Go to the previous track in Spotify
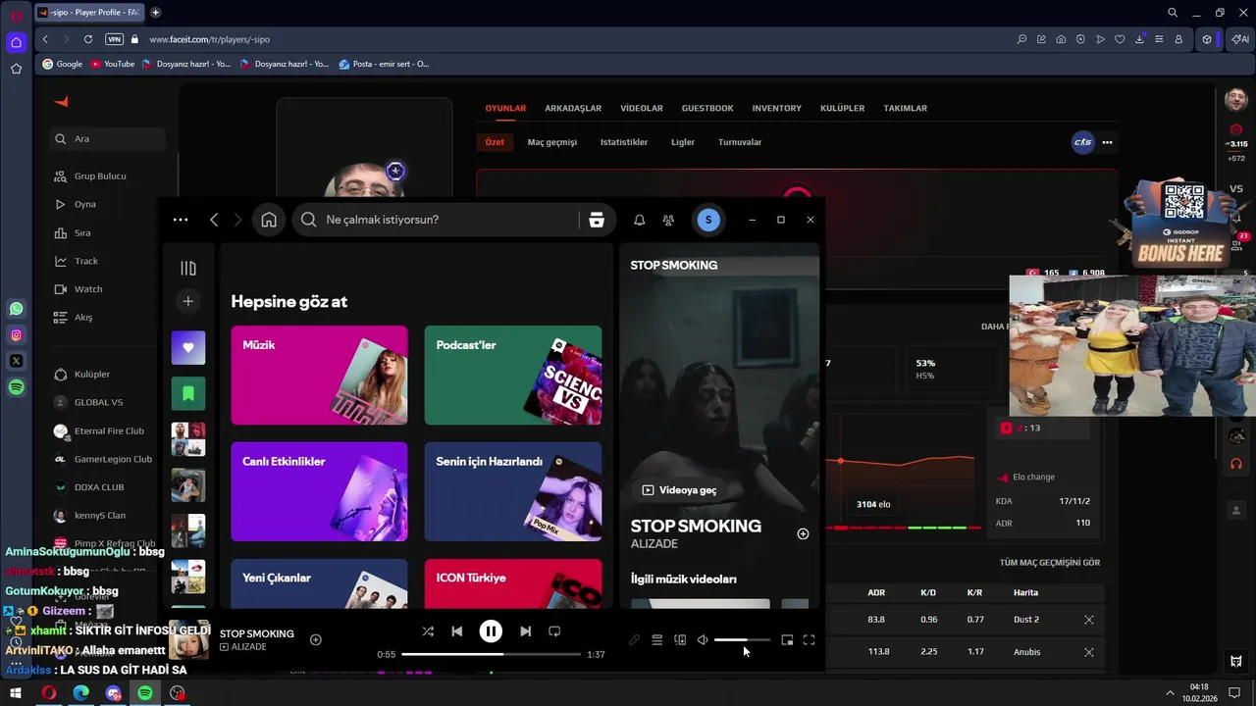 456,631
